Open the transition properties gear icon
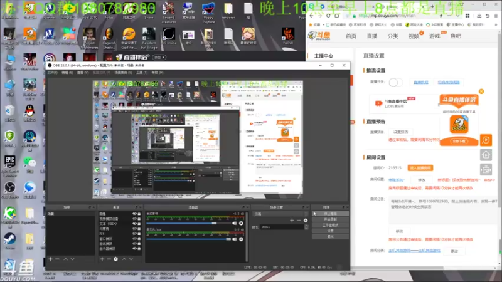Screen dimensions: 502x282 tap(306, 221)
